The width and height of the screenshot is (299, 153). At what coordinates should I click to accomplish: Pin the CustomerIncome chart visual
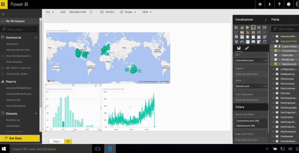point(95,86)
